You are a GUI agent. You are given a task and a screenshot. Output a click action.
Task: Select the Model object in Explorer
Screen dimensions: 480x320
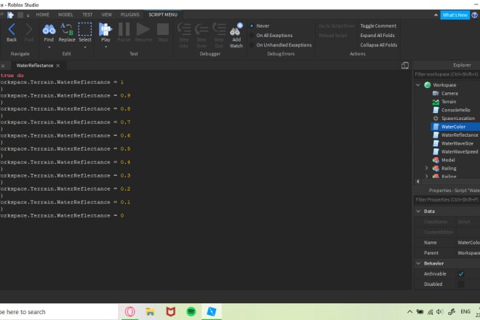point(448,160)
